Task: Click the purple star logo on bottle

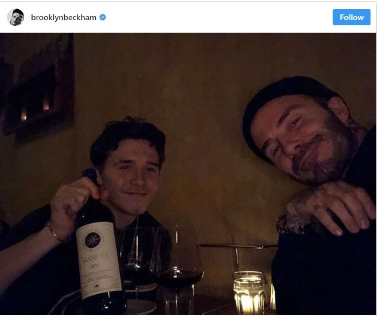Action: click(x=92, y=240)
